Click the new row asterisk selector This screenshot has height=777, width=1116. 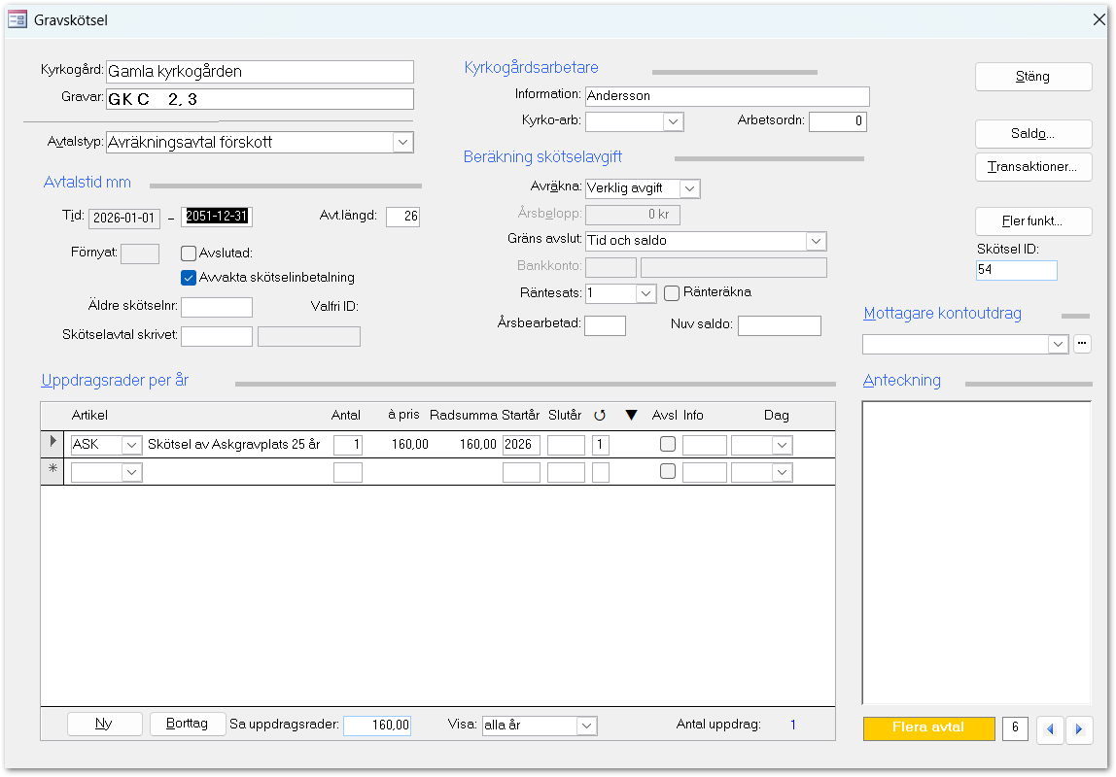(52, 471)
